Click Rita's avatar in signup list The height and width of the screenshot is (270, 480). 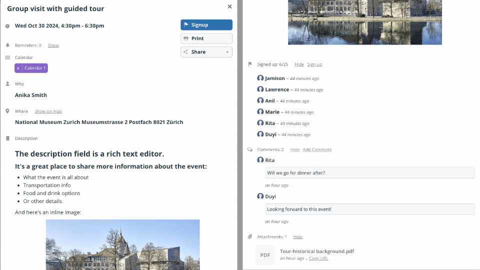[x=260, y=123]
